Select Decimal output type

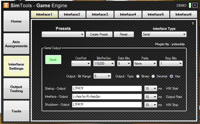[x=153, y=76]
